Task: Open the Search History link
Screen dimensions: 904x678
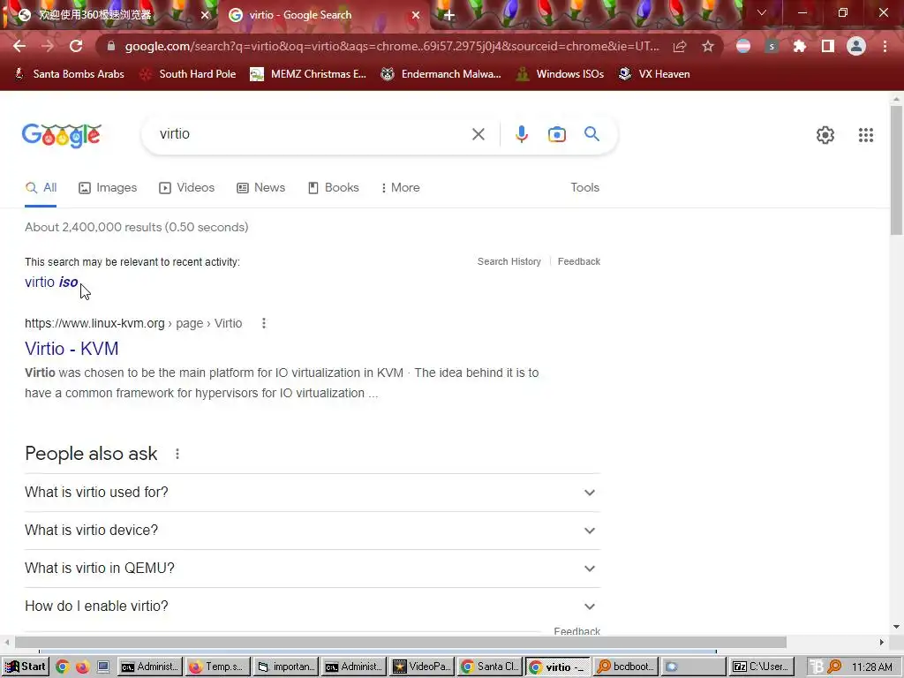Action: coord(509,261)
